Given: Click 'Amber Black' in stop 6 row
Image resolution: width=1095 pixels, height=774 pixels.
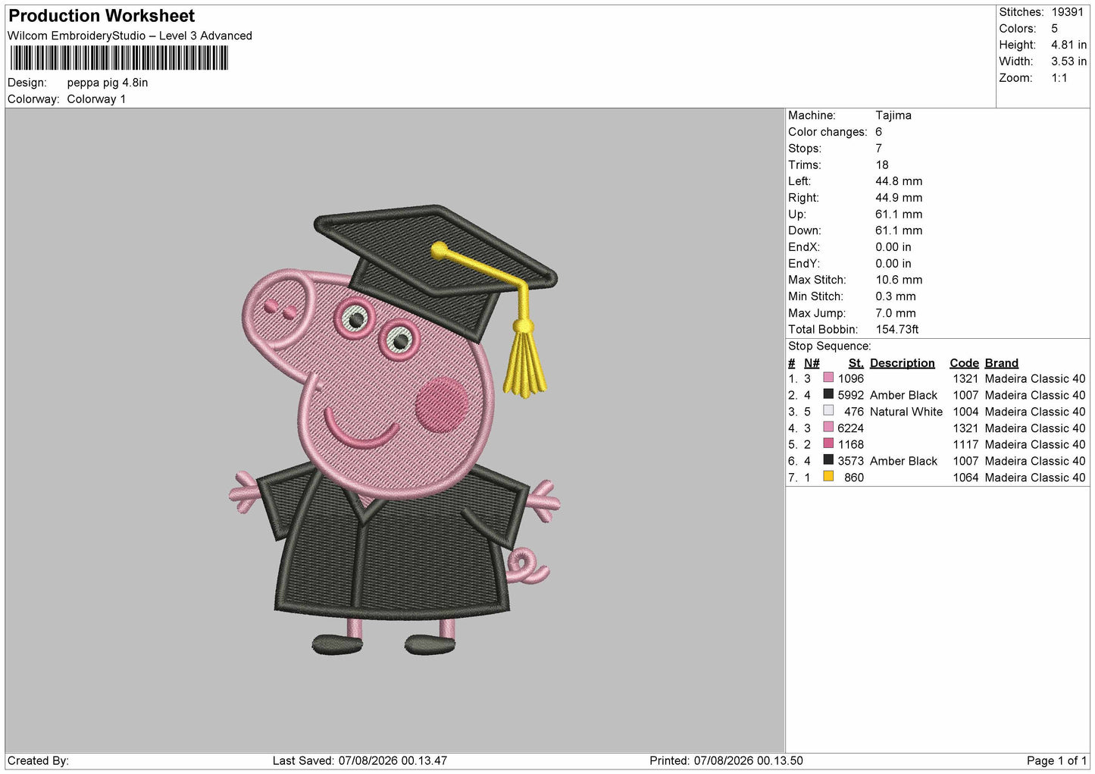Looking at the screenshot, I should (904, 461).
